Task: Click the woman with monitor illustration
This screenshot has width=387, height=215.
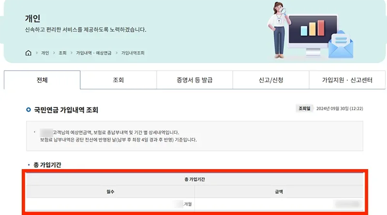Action: (311, 31)
